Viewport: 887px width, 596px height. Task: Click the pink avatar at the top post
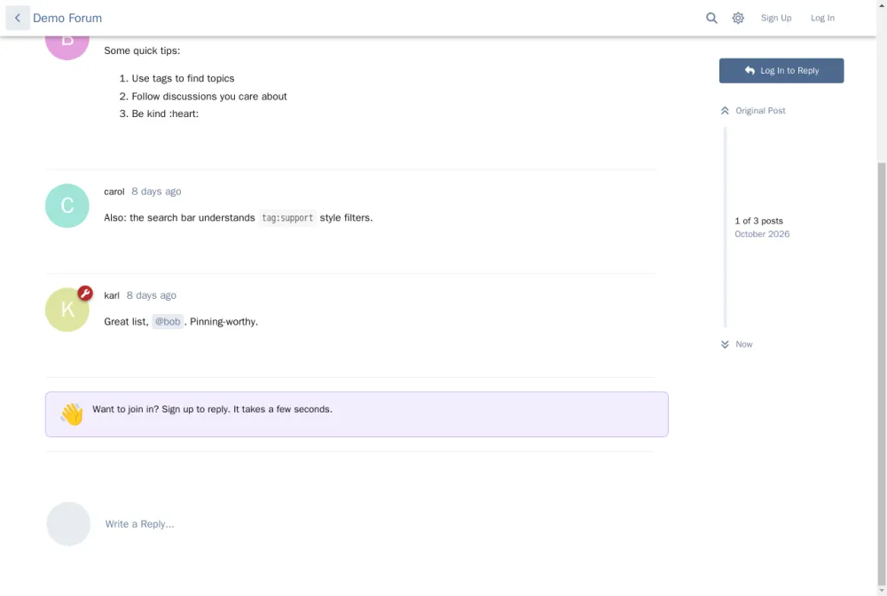(67, 48)
